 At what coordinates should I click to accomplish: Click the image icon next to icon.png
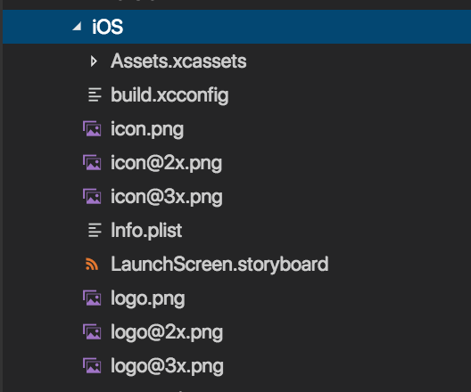pyautogui.click(x=92, y=128)
